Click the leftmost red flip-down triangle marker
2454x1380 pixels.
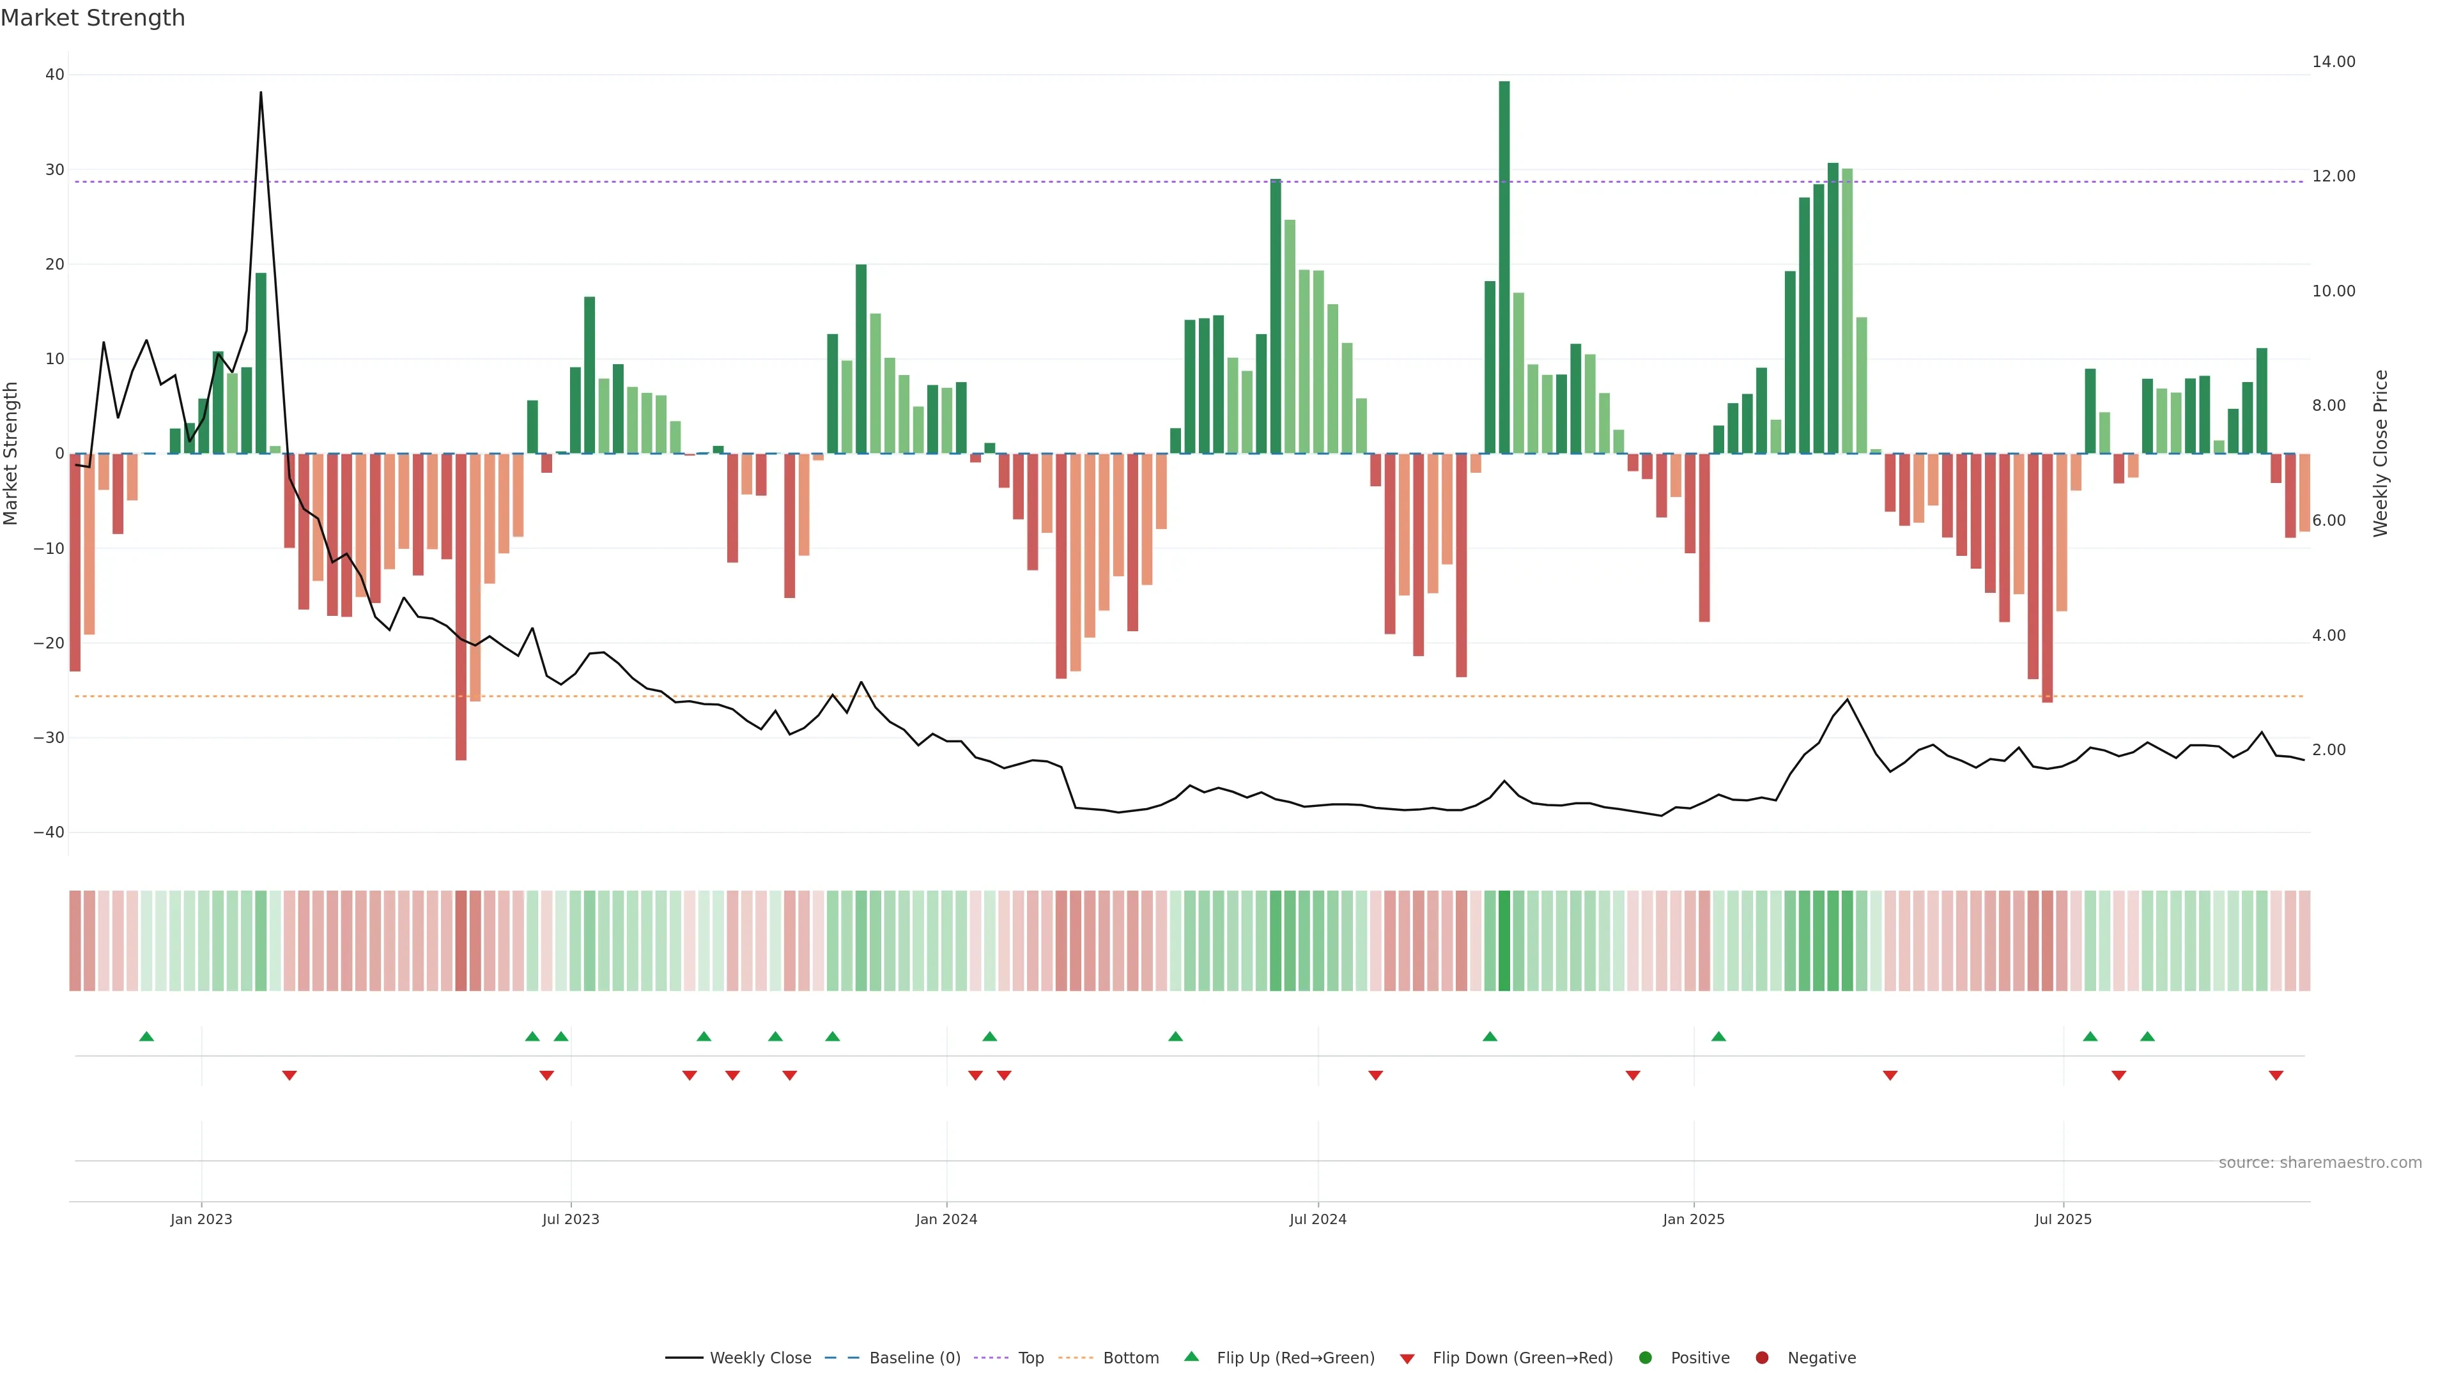(x=289, y=1075)
